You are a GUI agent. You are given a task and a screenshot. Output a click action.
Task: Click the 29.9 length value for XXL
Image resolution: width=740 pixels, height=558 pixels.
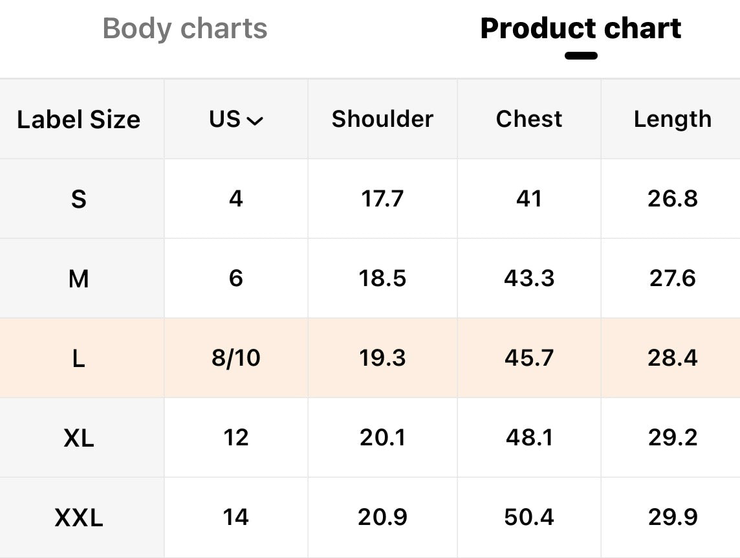pyautogui.click(x=673, y=517)
